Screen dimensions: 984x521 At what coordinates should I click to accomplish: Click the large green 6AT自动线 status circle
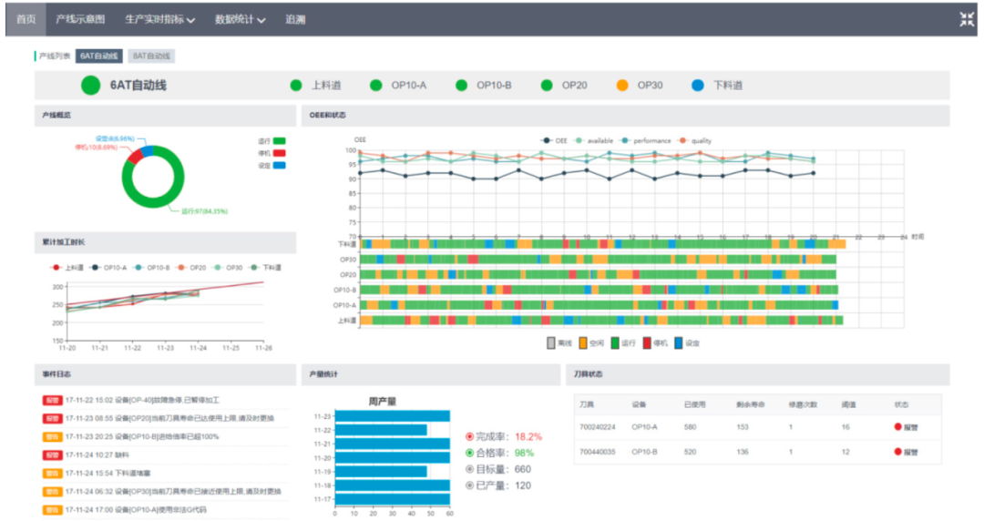coord(90,86)
